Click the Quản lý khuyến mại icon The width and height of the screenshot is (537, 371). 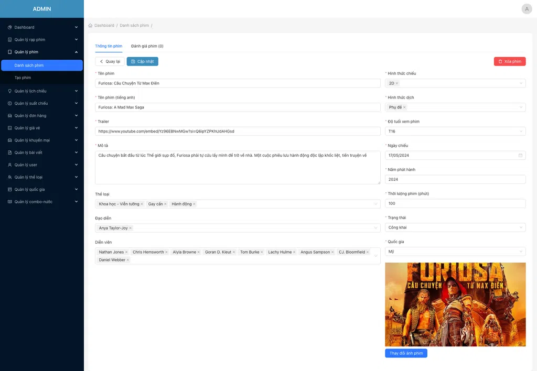coord(10,140)
